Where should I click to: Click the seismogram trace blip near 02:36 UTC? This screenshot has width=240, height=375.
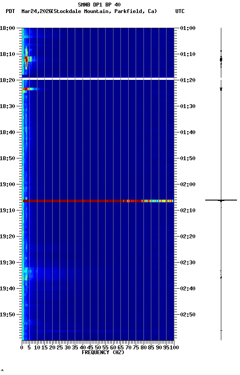coord(221,278)
